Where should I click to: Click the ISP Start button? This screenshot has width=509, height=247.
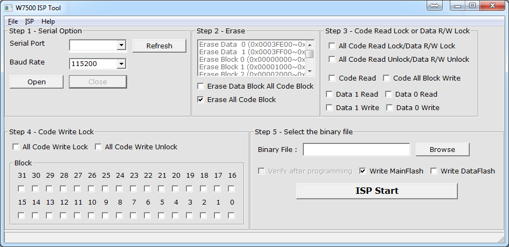point(377,191)
